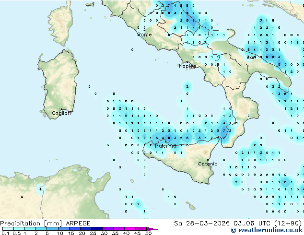Click the forecast date 'Sa 28-03-2026'

point(202,223)
